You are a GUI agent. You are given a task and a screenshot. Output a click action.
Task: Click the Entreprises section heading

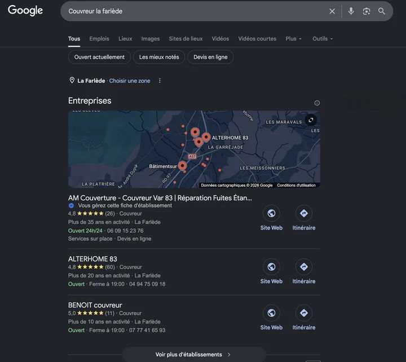pos(90,101)
